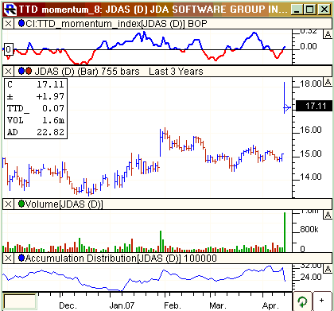Click the empty input box at bottom left
The image size is (334, 311).
coord(19,301)
